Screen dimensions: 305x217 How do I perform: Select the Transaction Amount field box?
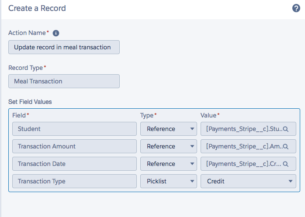(x=74, y=146)
